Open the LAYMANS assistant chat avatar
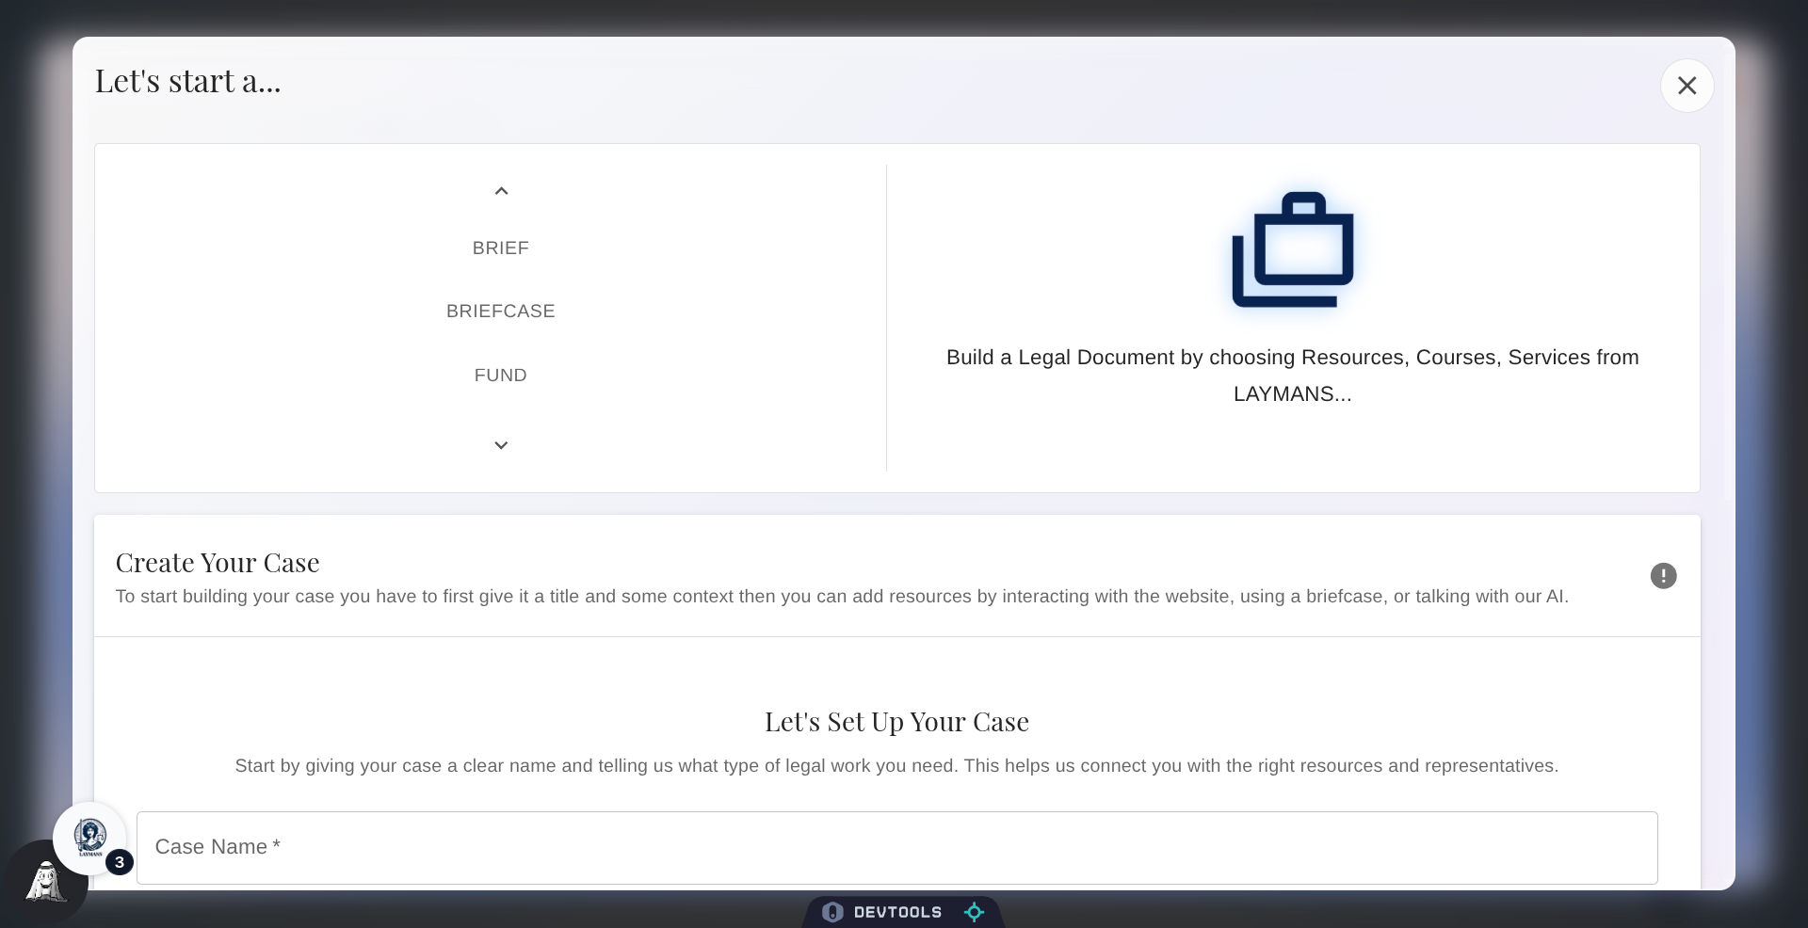Image resolution: width=1808 pixels, height=928 pixels. [90, 838]
